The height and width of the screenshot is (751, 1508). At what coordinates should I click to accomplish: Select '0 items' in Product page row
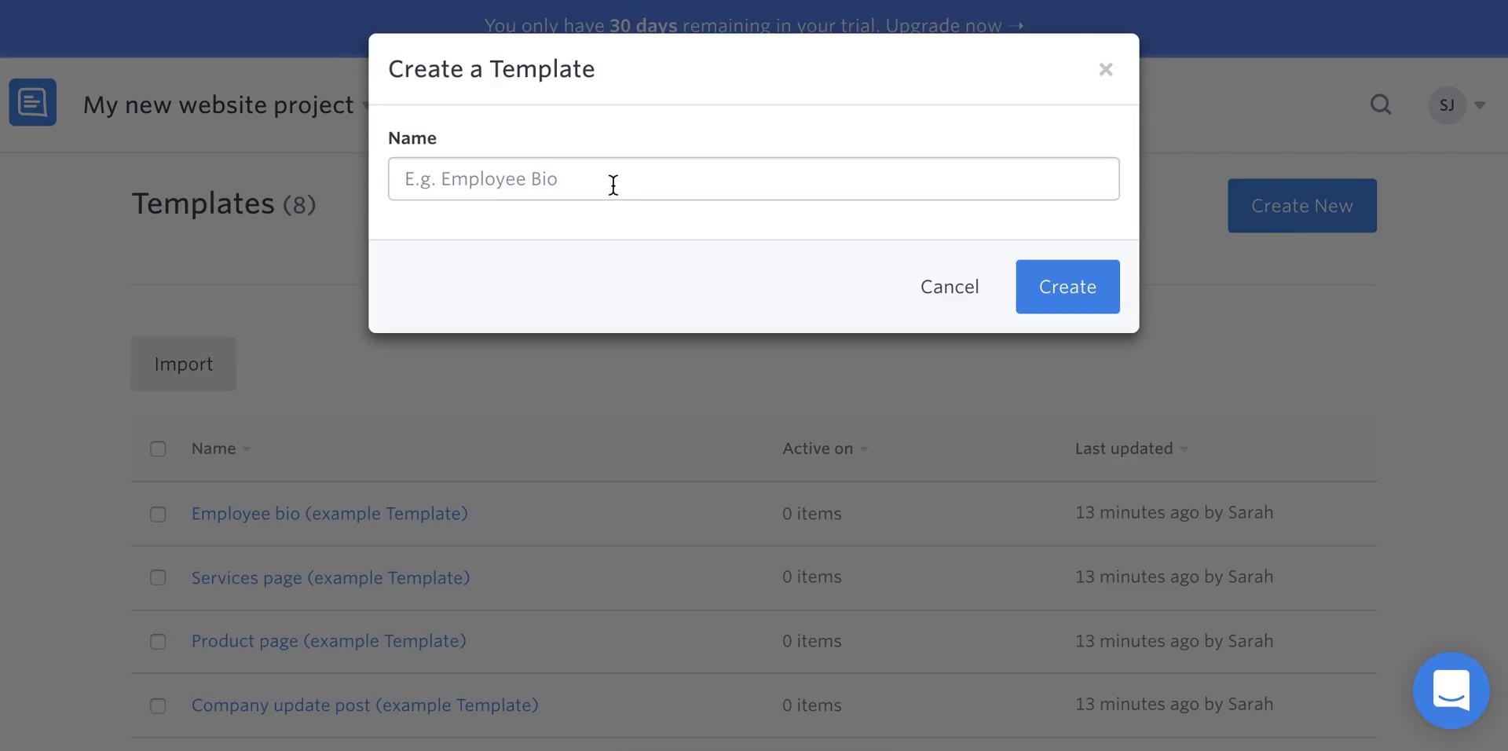[811, 641]
